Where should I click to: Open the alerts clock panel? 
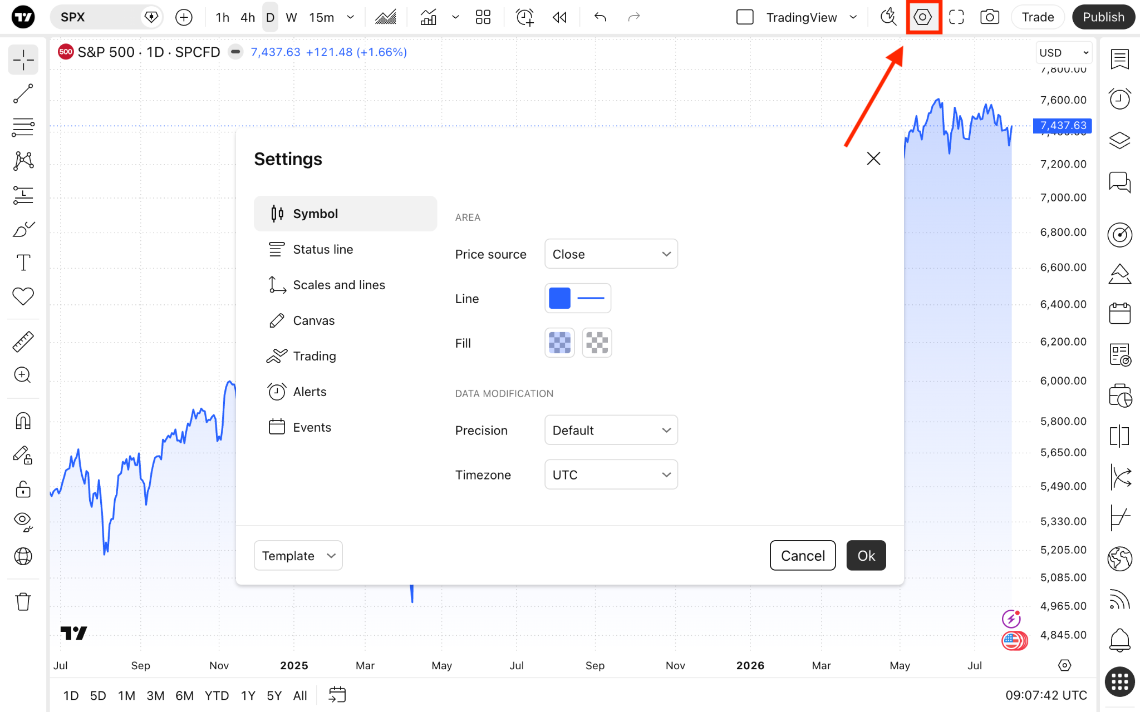[1119, 99]
